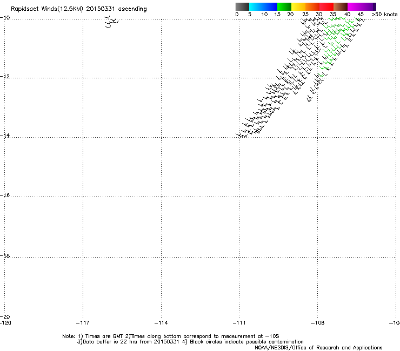
Task: Click the -12 latitude axis label
Action: 5,77
